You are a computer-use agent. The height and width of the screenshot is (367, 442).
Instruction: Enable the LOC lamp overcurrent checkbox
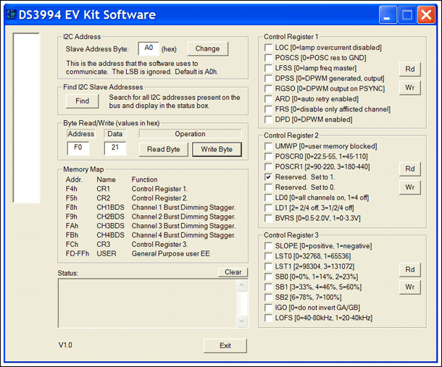pos(268,48)
